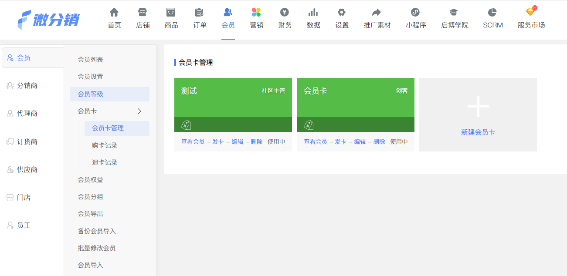The height and width of the screenshot is (276, 567).
Task: Open the 设置 gear icon
Action: [342, 12]
